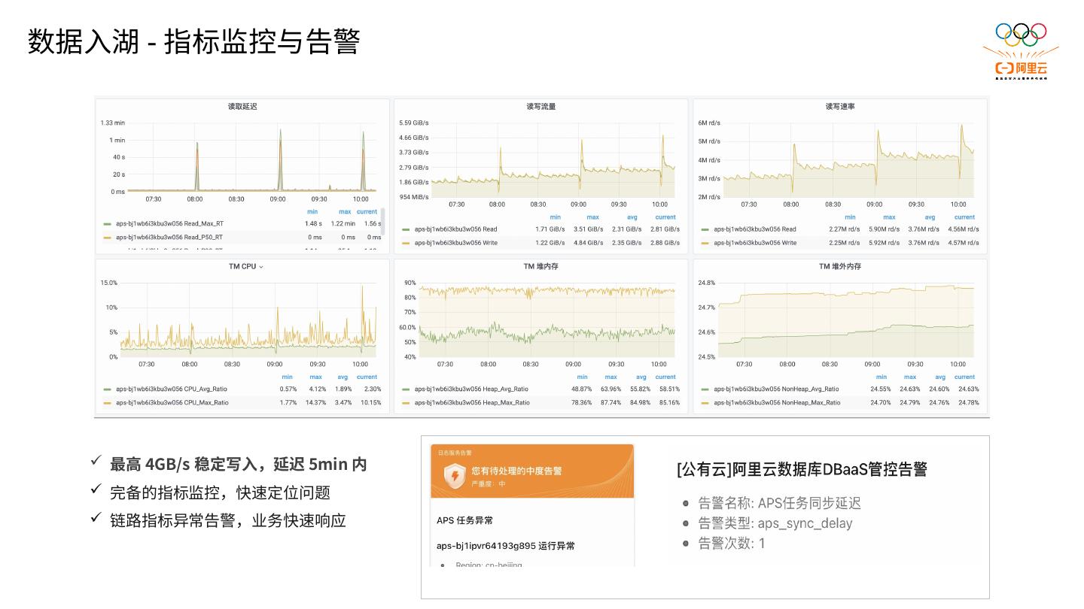Sort TM 堆外内存 legend by the current column
Image resolution: width=1084 pixels, height=609 pixels.
click(x=964, y=377)
